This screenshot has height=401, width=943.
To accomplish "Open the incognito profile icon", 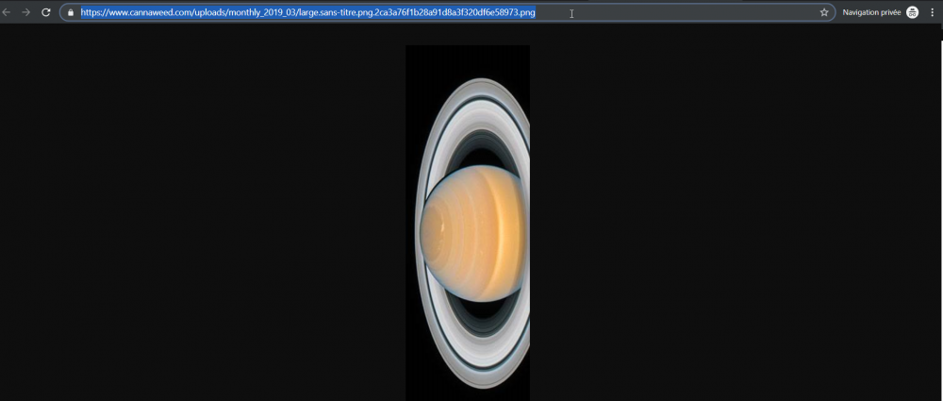I will [912, 12].
